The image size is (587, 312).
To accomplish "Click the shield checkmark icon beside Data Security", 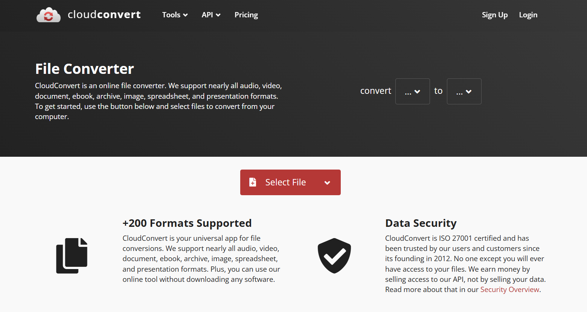I will (334, 256).
